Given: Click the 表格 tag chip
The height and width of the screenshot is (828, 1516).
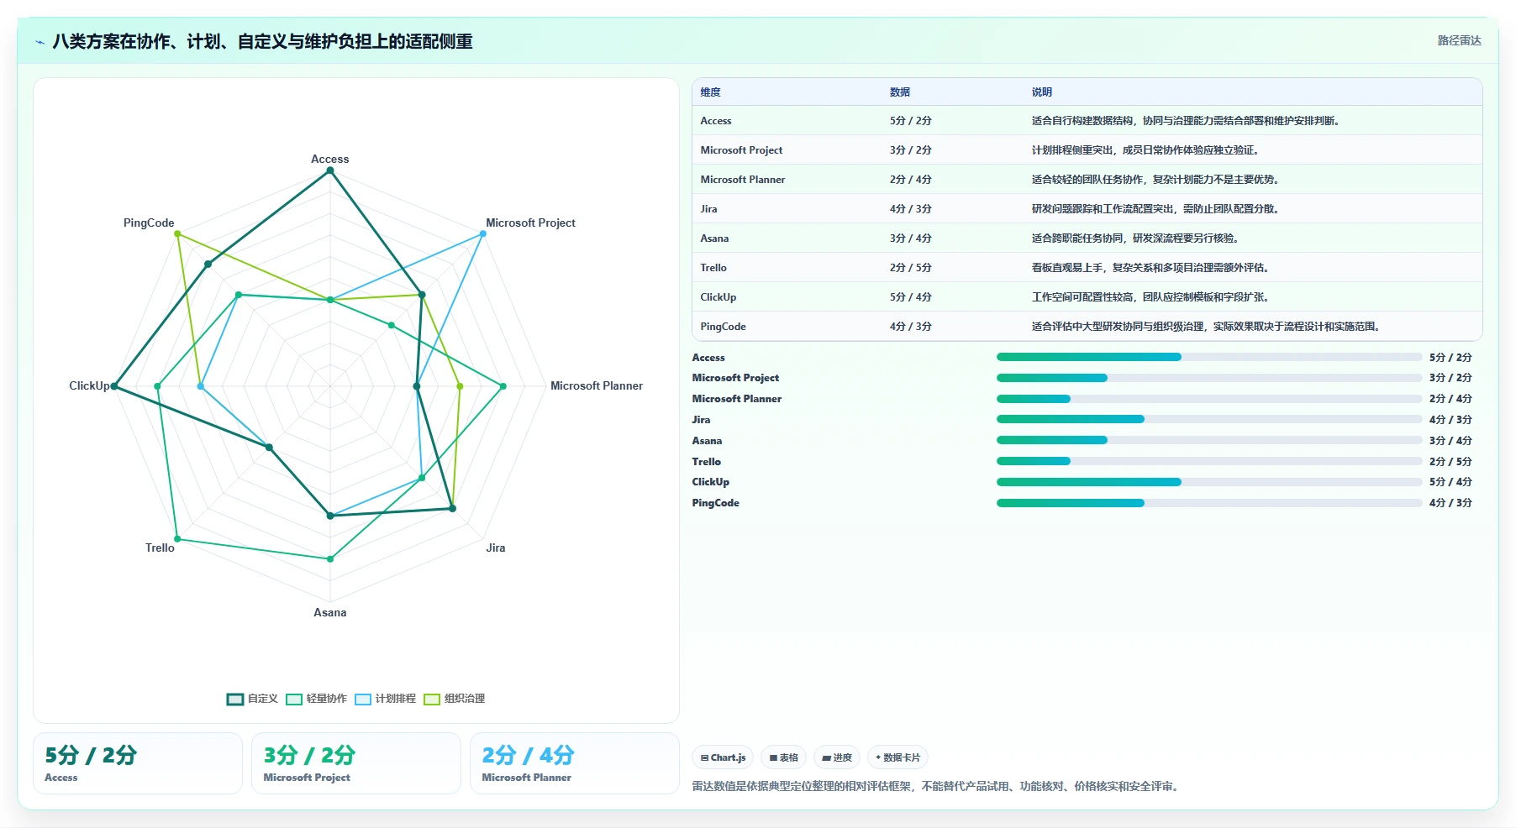Looking at the screenshot, I should click(783, 757).
